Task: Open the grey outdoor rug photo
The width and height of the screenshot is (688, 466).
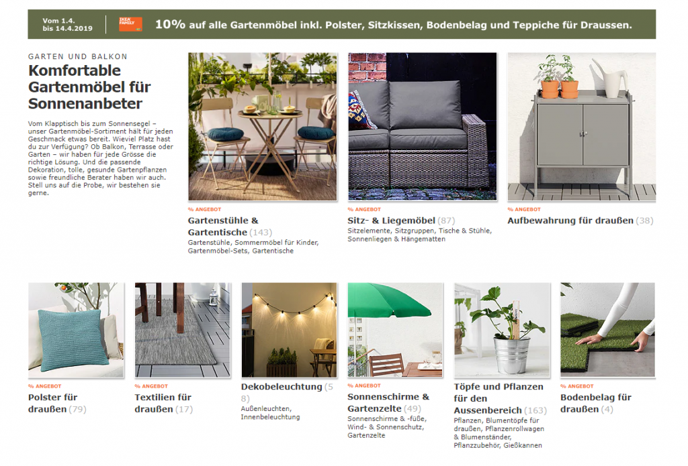Action: click(183, 331)
